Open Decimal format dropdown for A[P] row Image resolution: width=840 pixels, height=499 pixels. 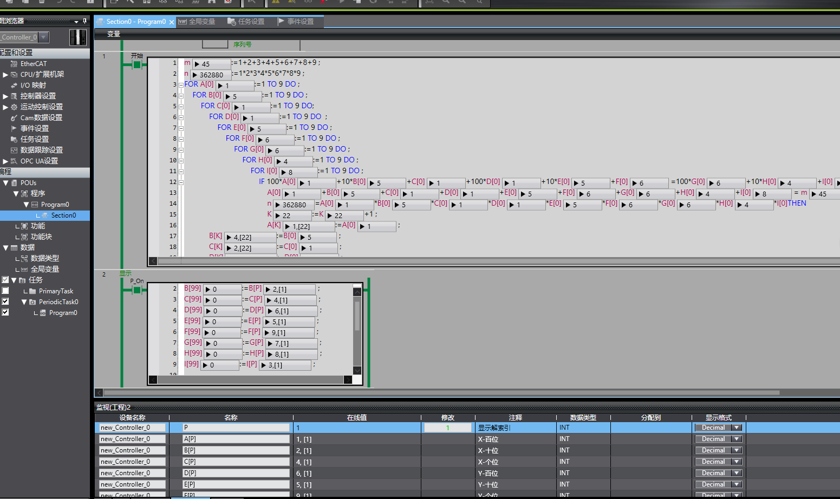[x=737, y=439]
